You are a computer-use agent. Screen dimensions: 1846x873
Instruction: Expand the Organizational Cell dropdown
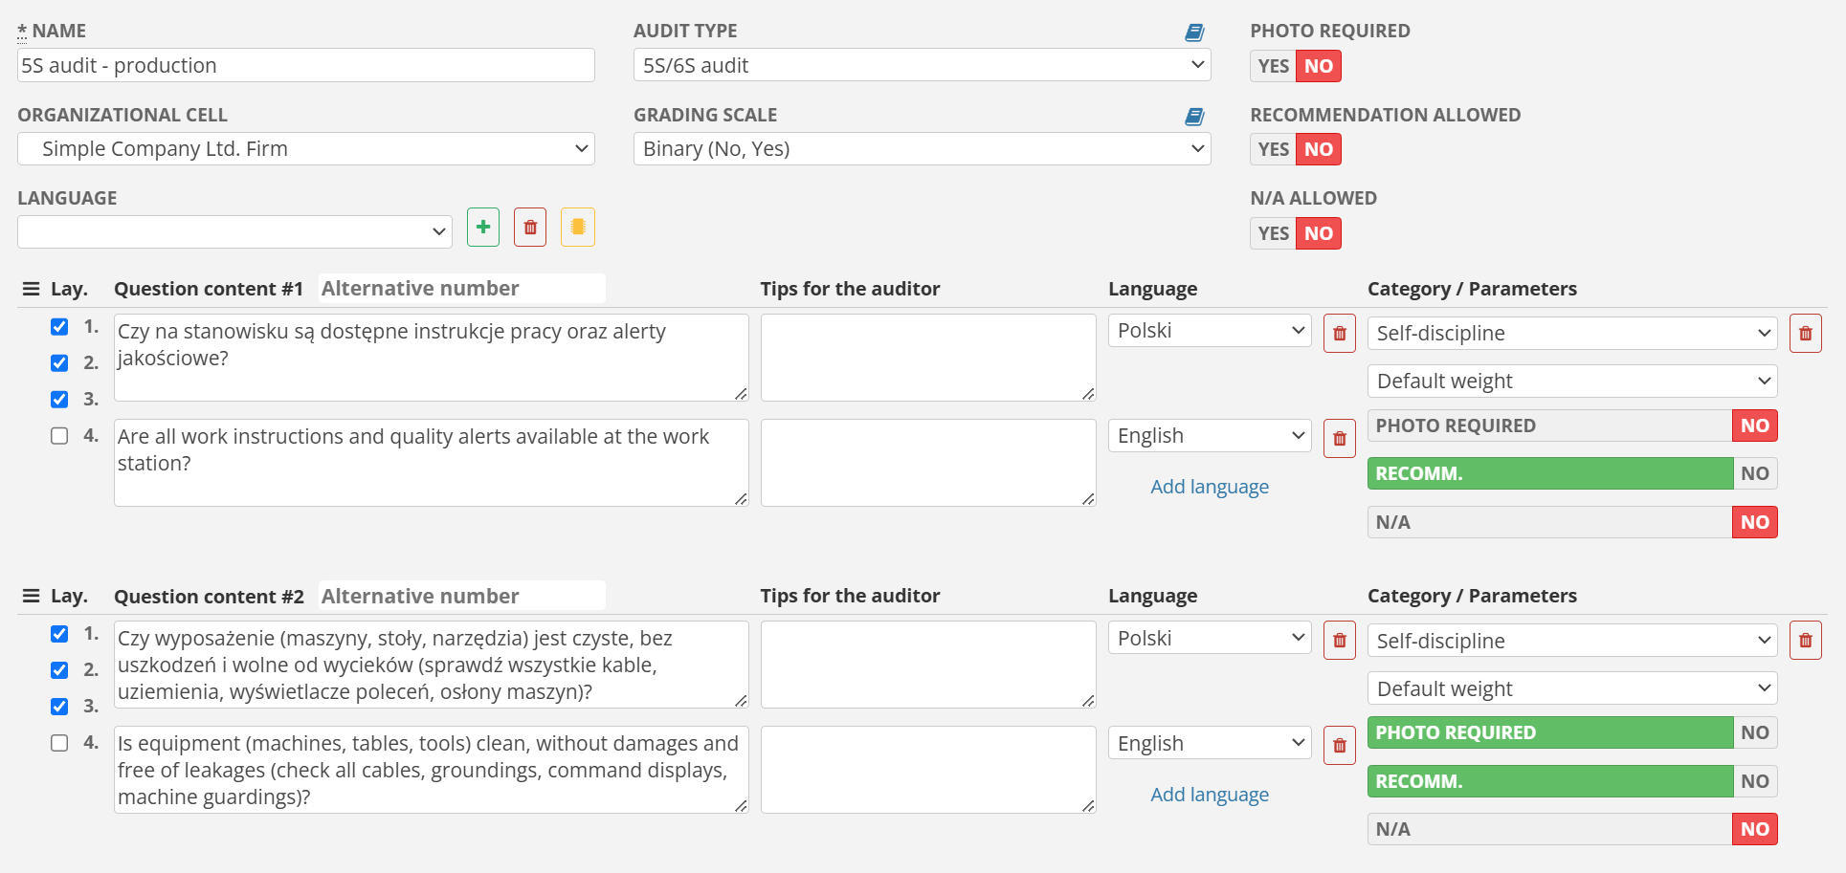pyautogui.click(x=305, y=149)
